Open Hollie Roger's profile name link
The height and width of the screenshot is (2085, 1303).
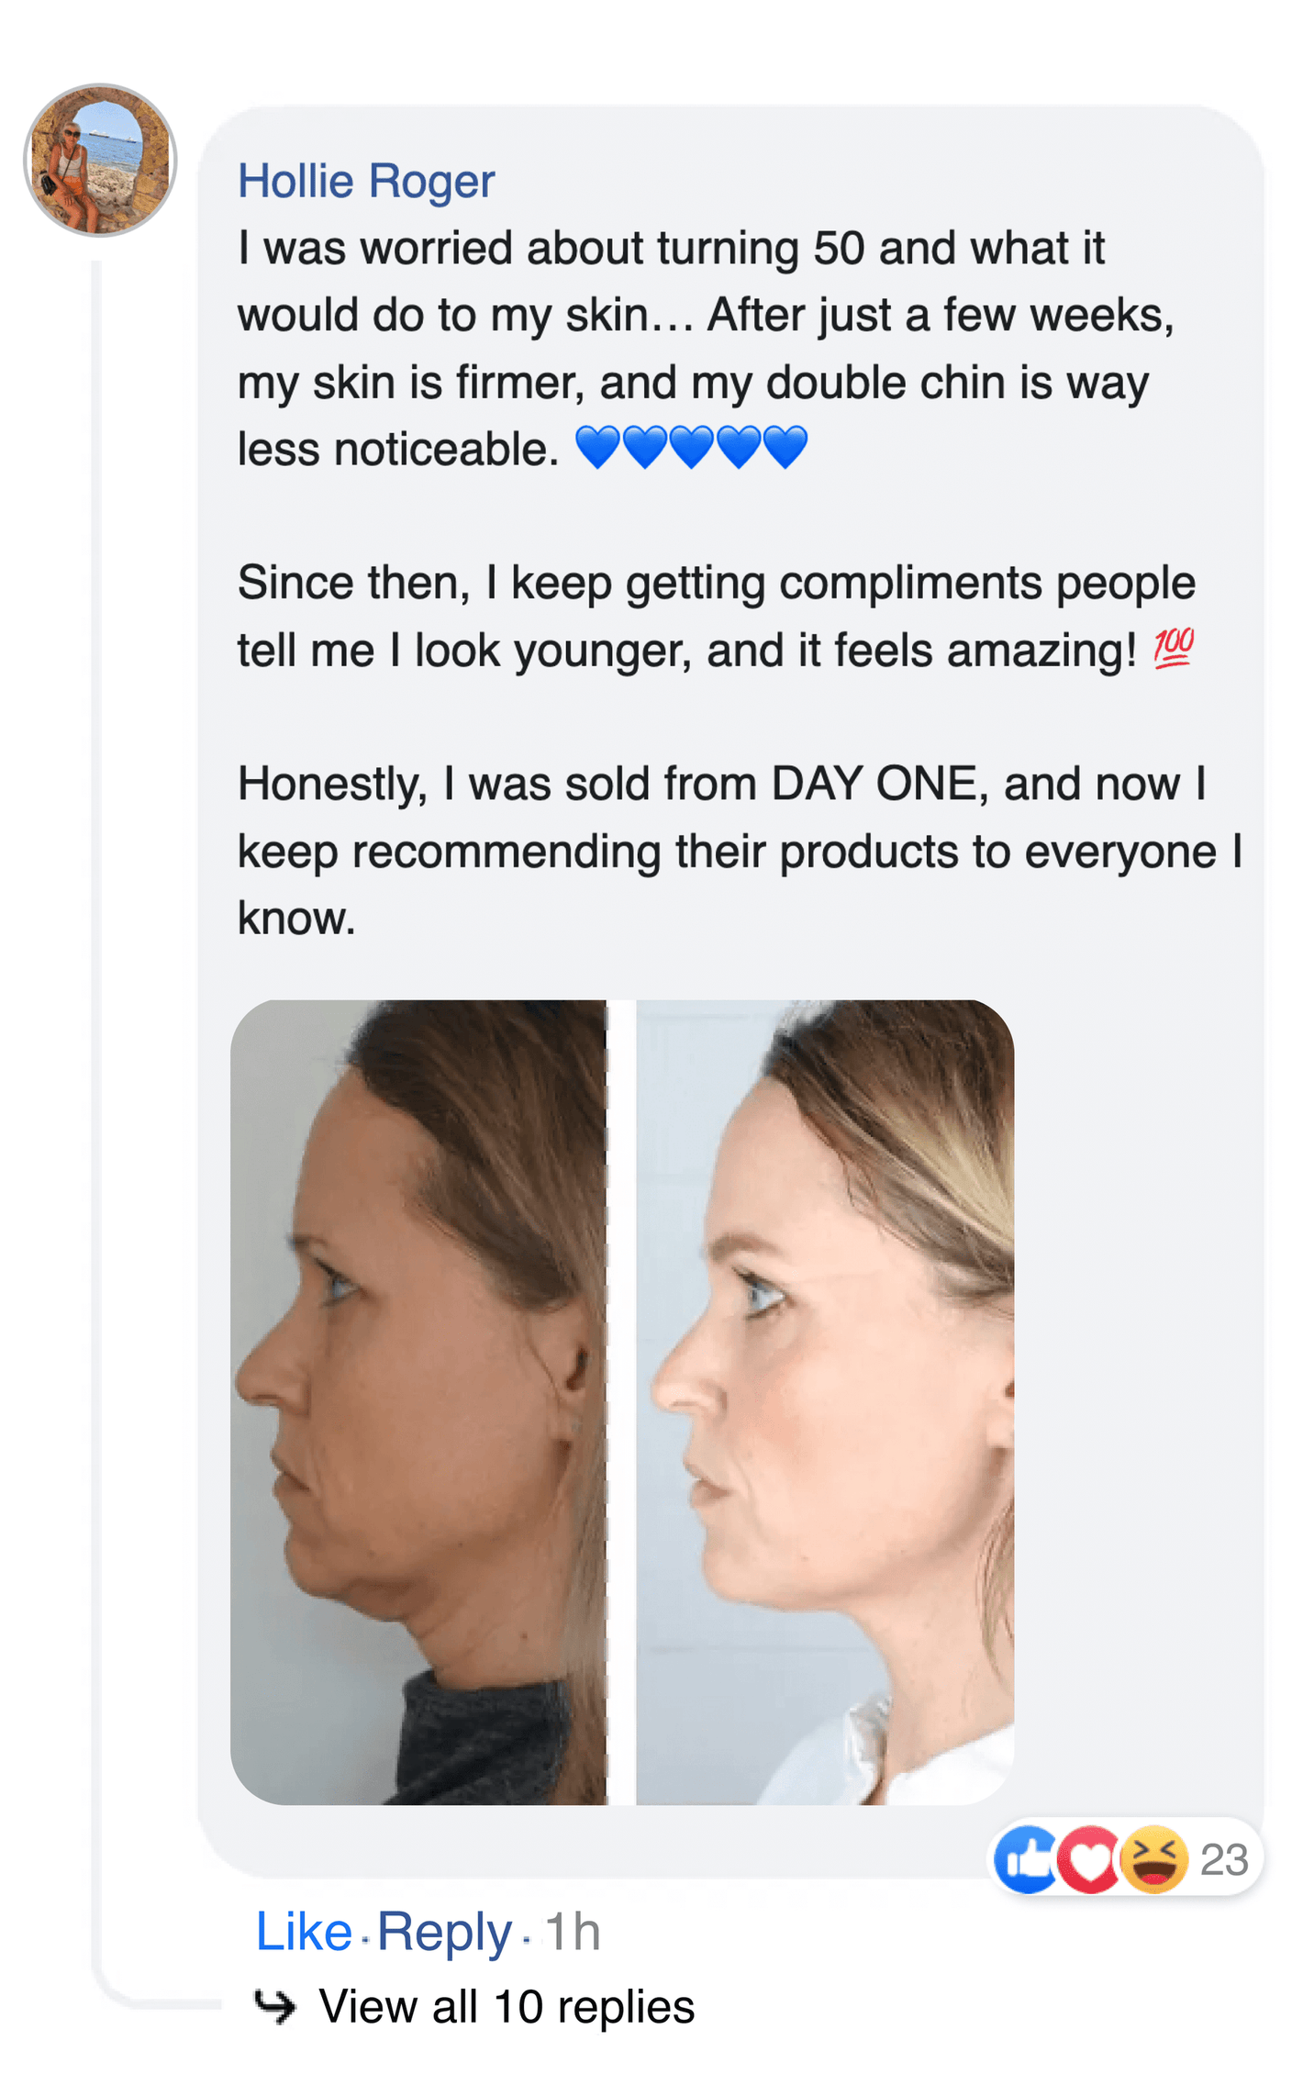coord(365,181)
